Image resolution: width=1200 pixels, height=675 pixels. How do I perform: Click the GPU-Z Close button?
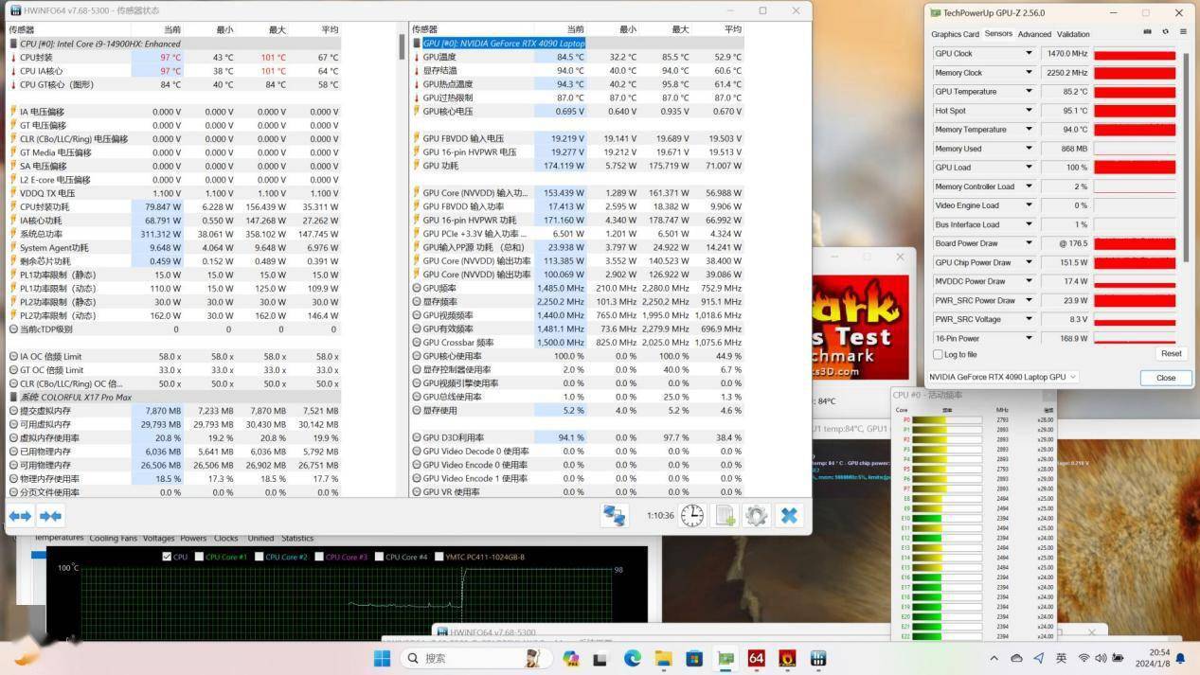pyautogui.click(x=1165, y=377)
